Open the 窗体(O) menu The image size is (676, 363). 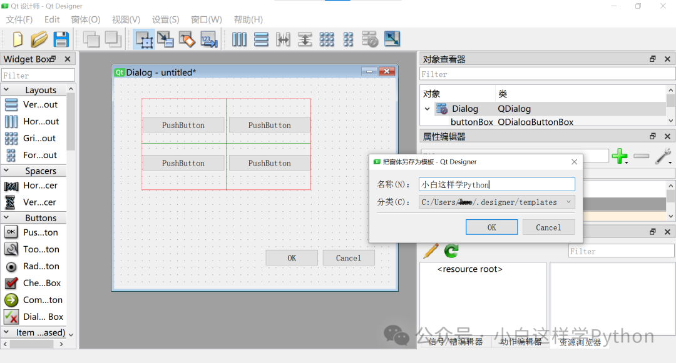86,19
